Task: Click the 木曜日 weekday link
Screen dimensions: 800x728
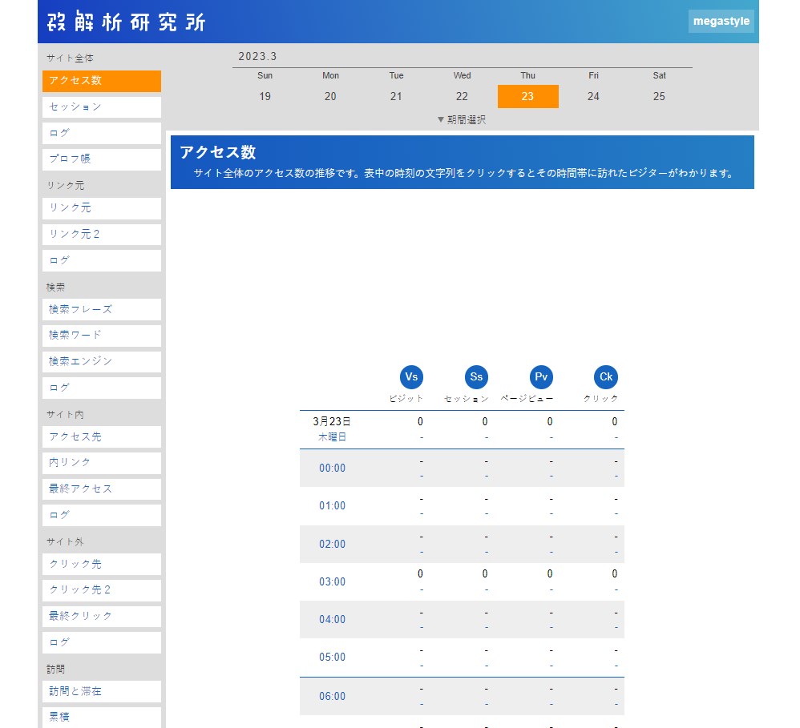Action: coord(332,437)
